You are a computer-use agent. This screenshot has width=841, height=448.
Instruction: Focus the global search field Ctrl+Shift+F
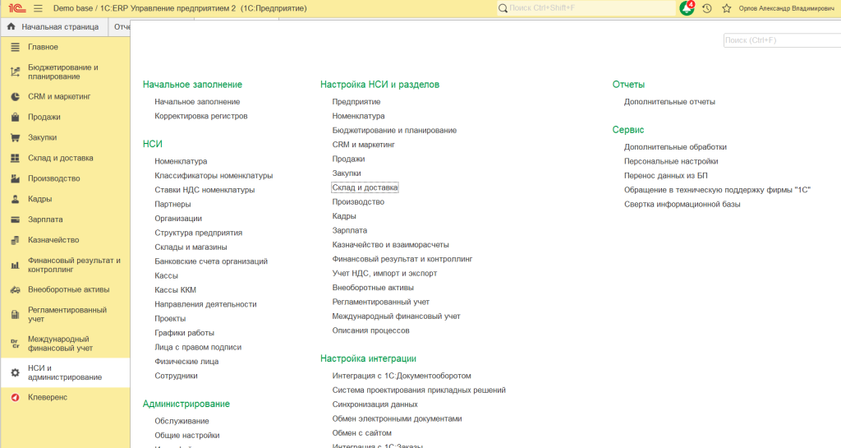coord(587,8)
